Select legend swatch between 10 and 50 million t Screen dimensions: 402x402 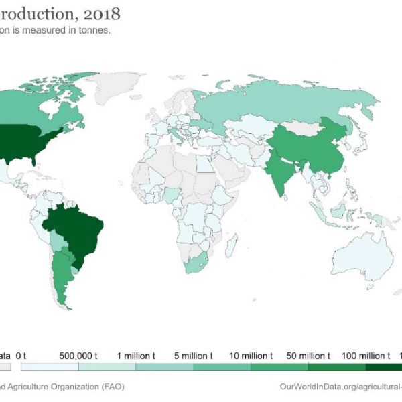pyautogui.click(x=279, y=367)
